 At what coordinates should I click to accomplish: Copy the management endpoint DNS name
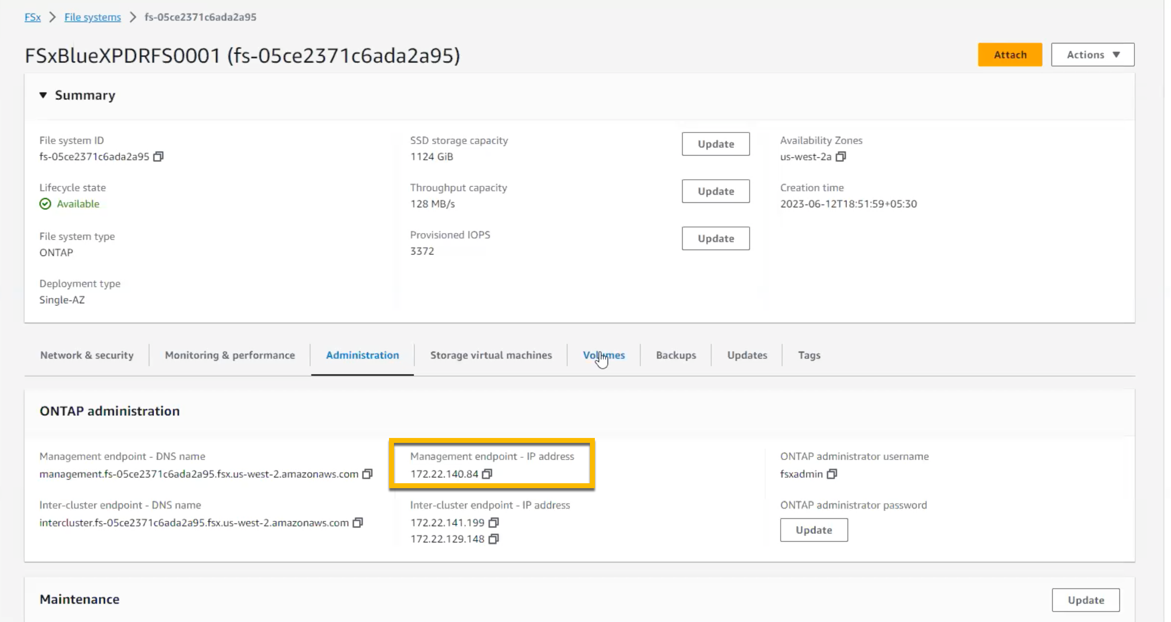click(x=367, y=474)
